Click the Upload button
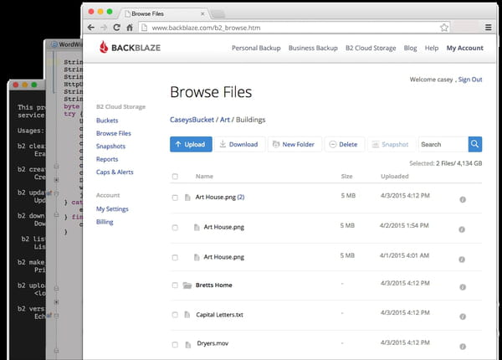The image size is (502, 360). point(191,144)
